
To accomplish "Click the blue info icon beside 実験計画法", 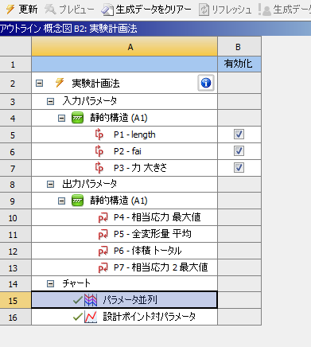I will pyautogui.click(x=206, y=83).
